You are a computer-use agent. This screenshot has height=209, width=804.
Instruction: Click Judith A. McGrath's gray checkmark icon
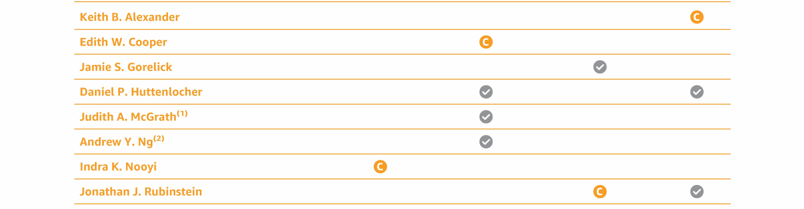[486, 116]
